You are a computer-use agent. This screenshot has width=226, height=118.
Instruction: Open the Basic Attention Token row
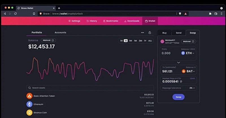(90, 96)
